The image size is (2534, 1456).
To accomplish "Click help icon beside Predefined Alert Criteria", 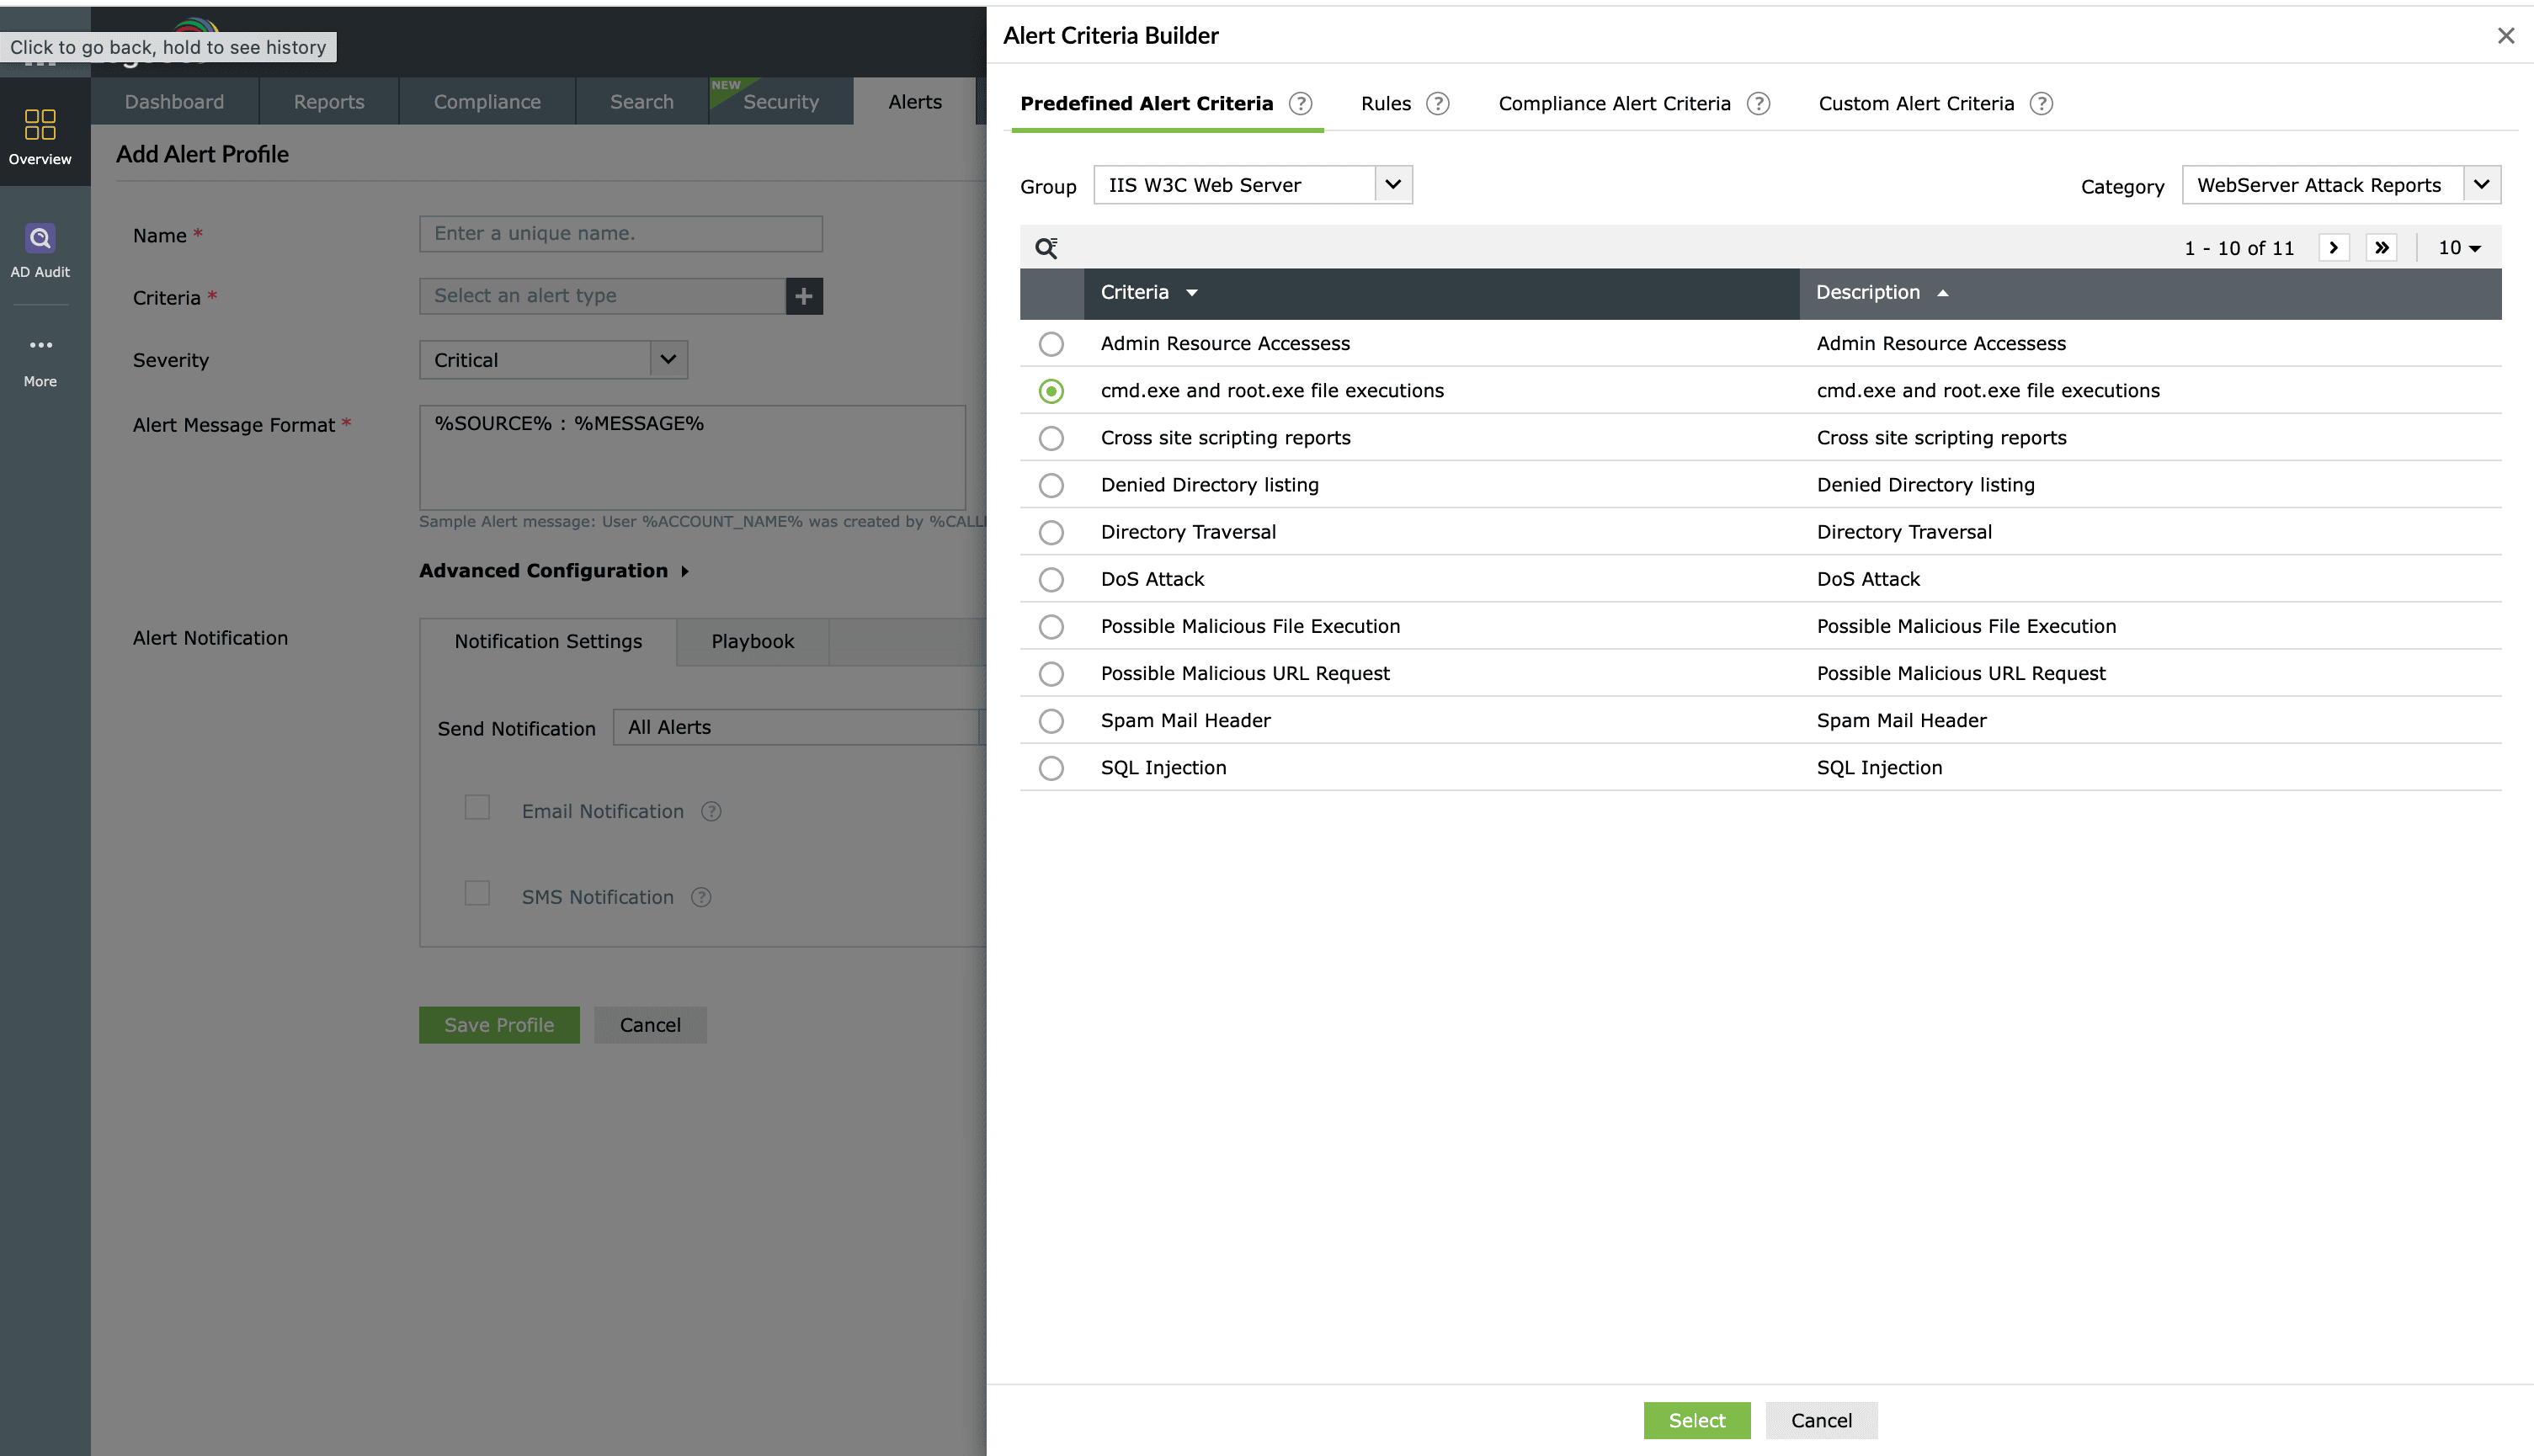I will tap(1300, 104).
